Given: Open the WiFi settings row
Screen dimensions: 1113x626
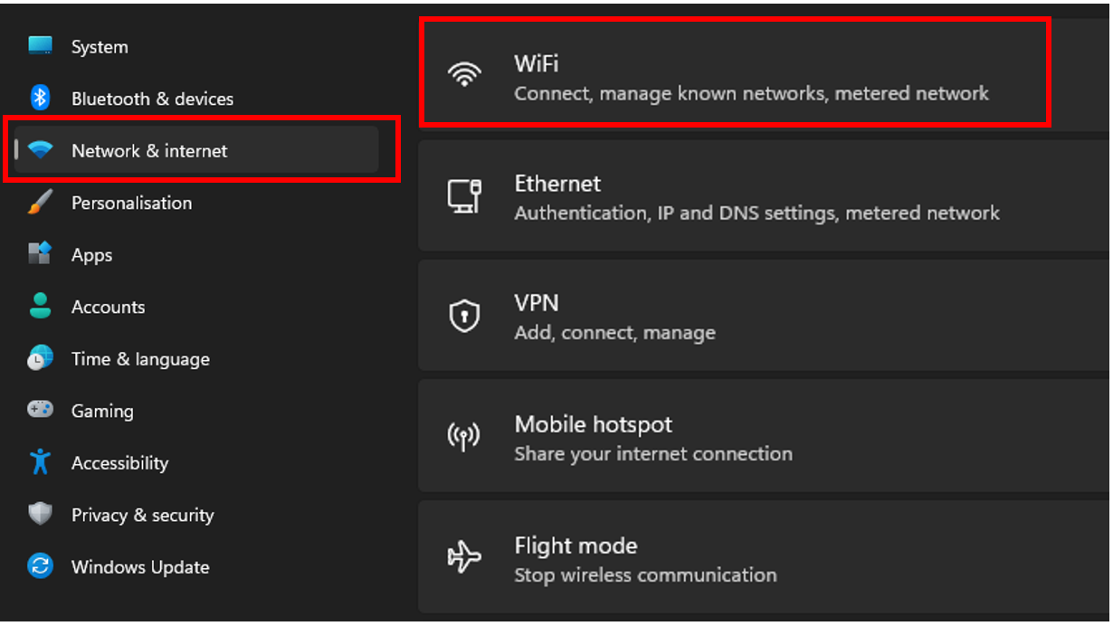Looking at the screenshot, I should coord(751,76).
